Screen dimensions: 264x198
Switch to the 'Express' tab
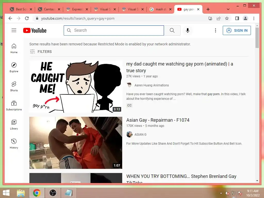pyautogui.click(x=77, y=9)
